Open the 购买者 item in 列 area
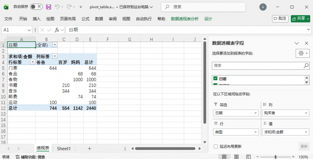This screenshot has height=159, width=313. 285,113
